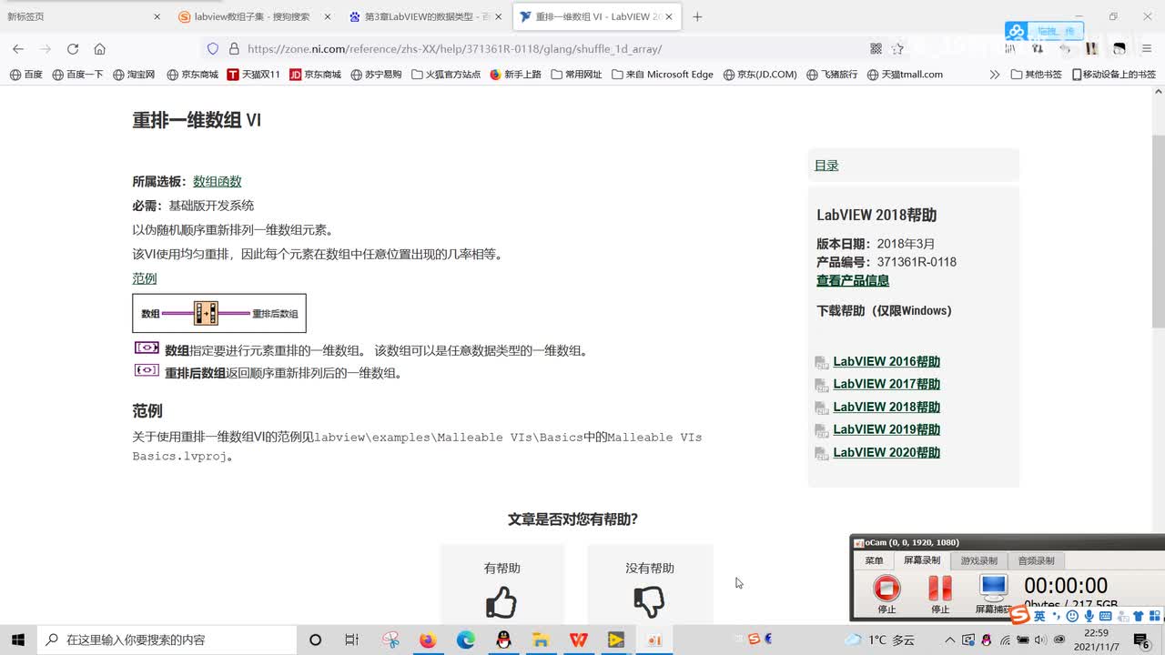Open the QR code icon in address bar
Screen dimensions: 1165x655
pos(876,49)
